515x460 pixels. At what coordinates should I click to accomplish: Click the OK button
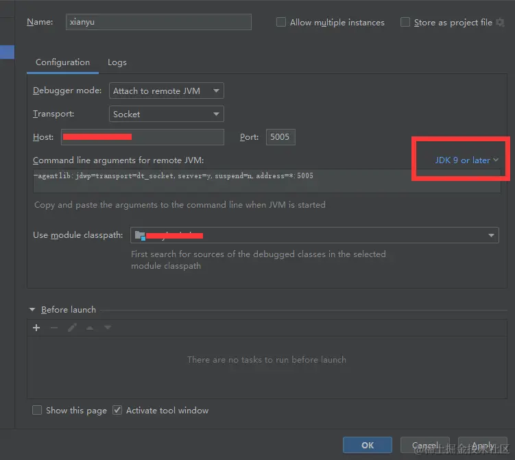367,445
